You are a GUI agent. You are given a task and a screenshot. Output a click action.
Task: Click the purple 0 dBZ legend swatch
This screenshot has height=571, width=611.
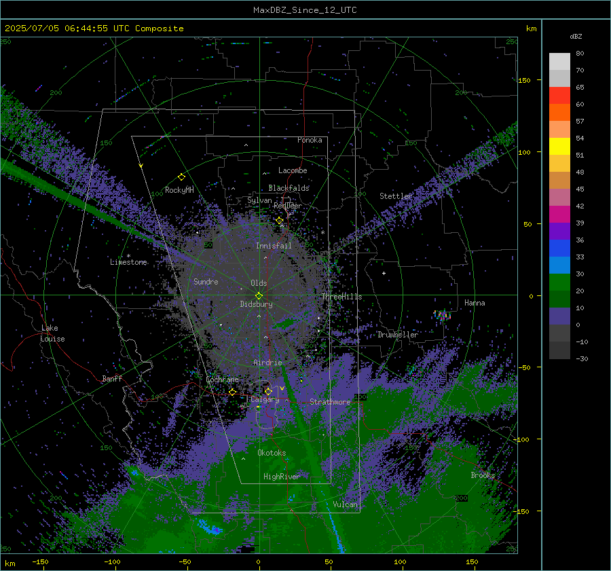(x=559, y=316)
